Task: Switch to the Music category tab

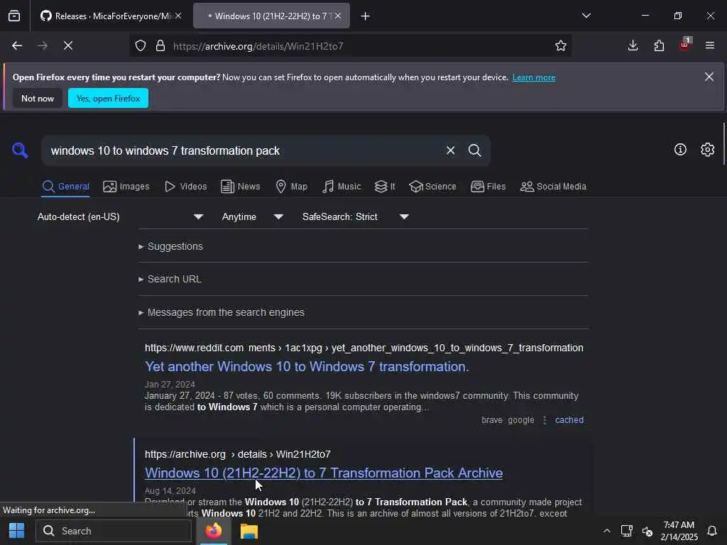Action: (341, 187)
